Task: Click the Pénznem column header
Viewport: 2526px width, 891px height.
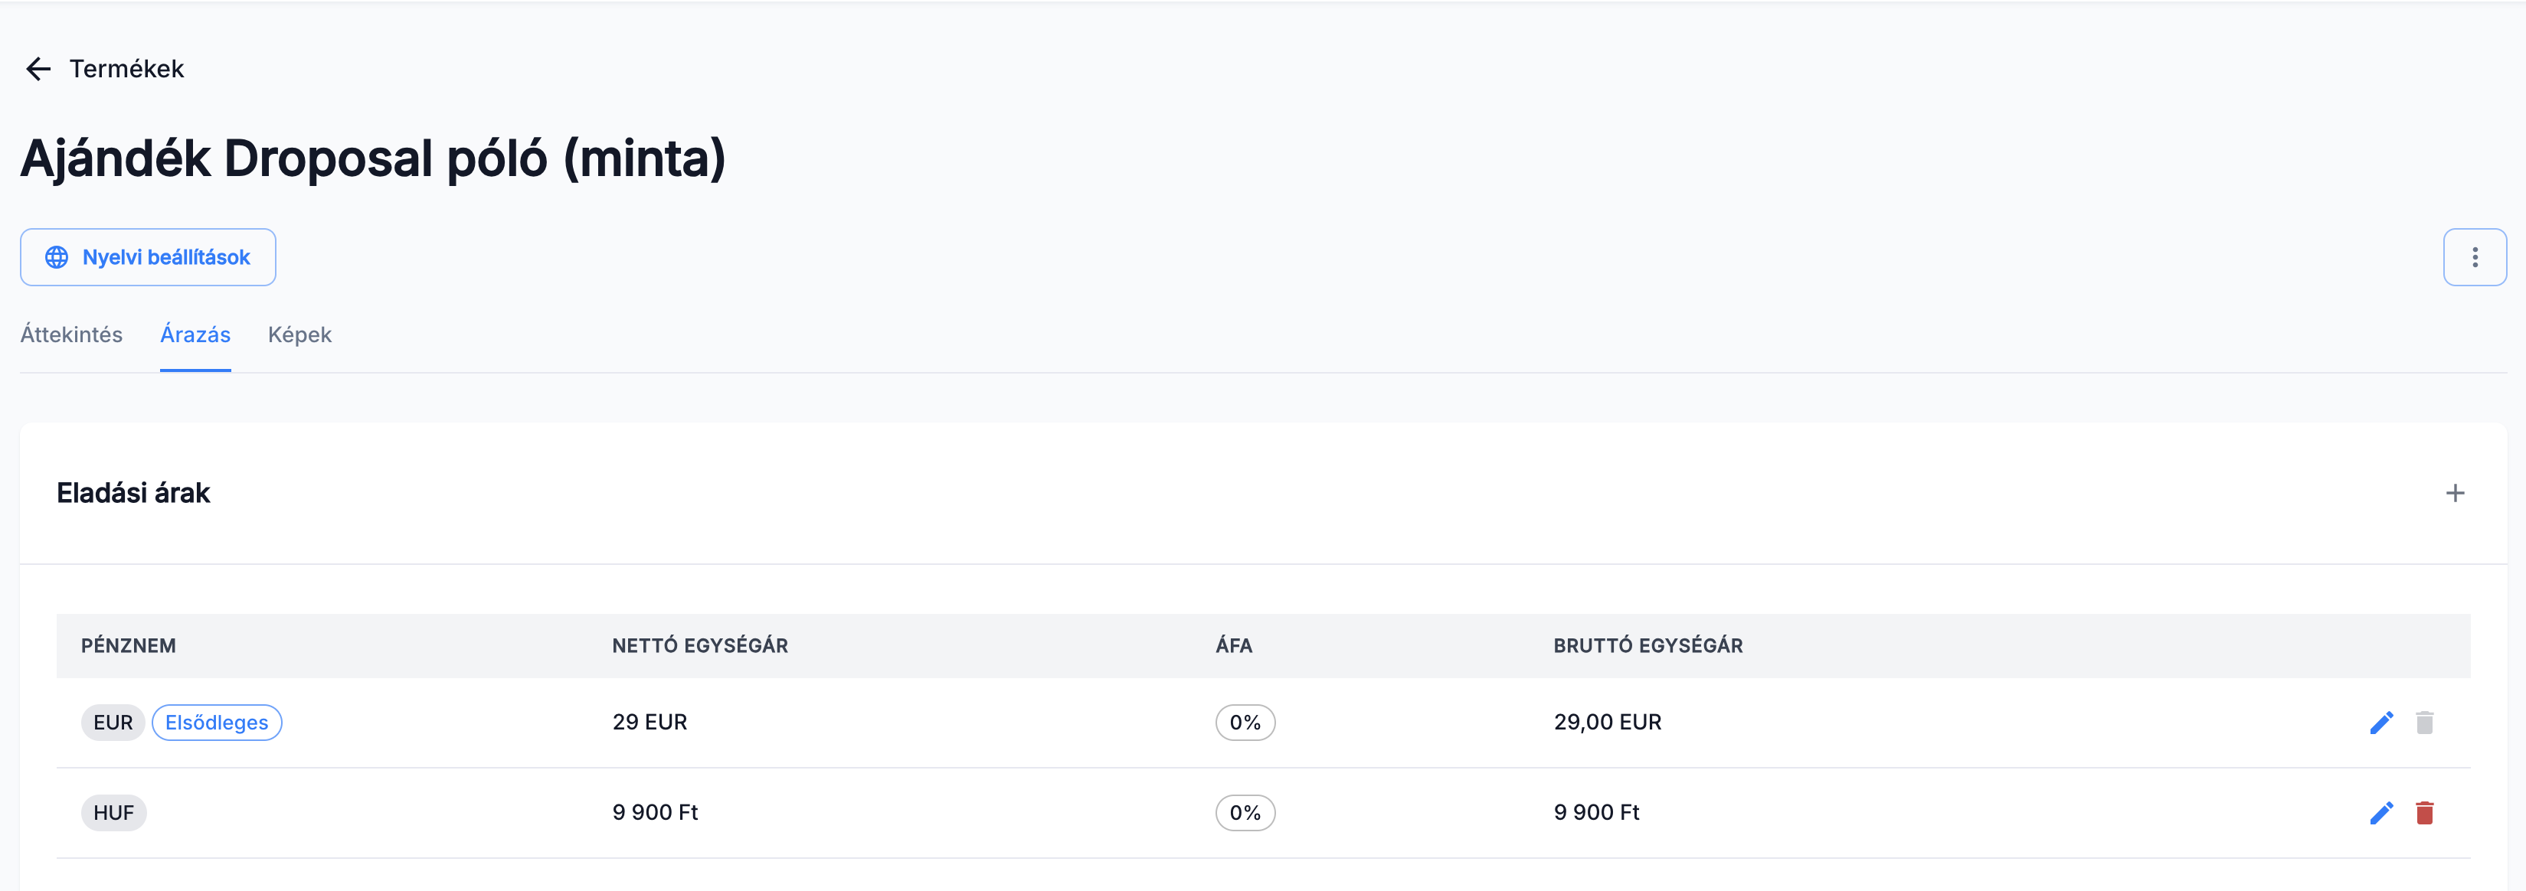Action: 129,646
